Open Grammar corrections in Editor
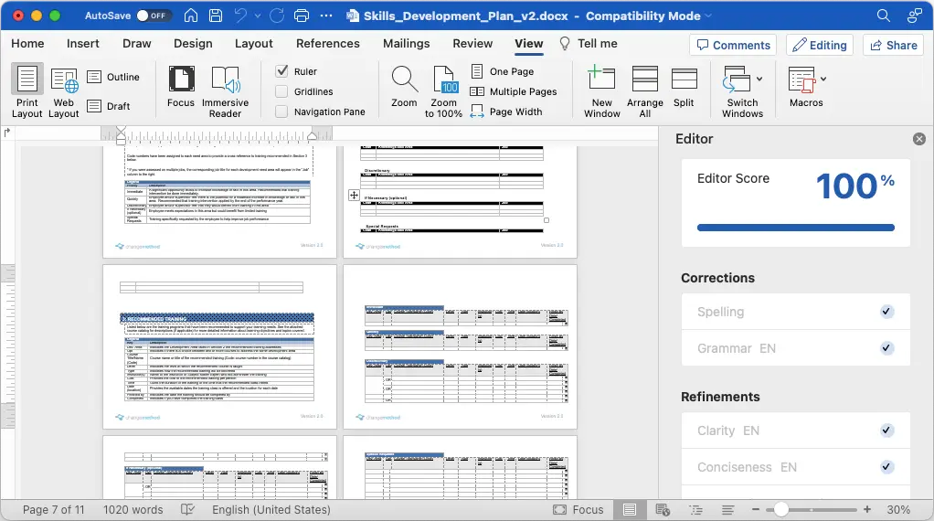 point(796,348)
